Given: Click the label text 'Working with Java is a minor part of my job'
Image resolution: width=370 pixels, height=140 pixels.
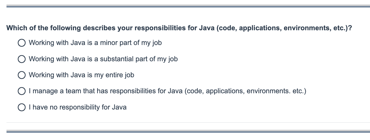Looking at the screenshot, I should click(95, 43).
